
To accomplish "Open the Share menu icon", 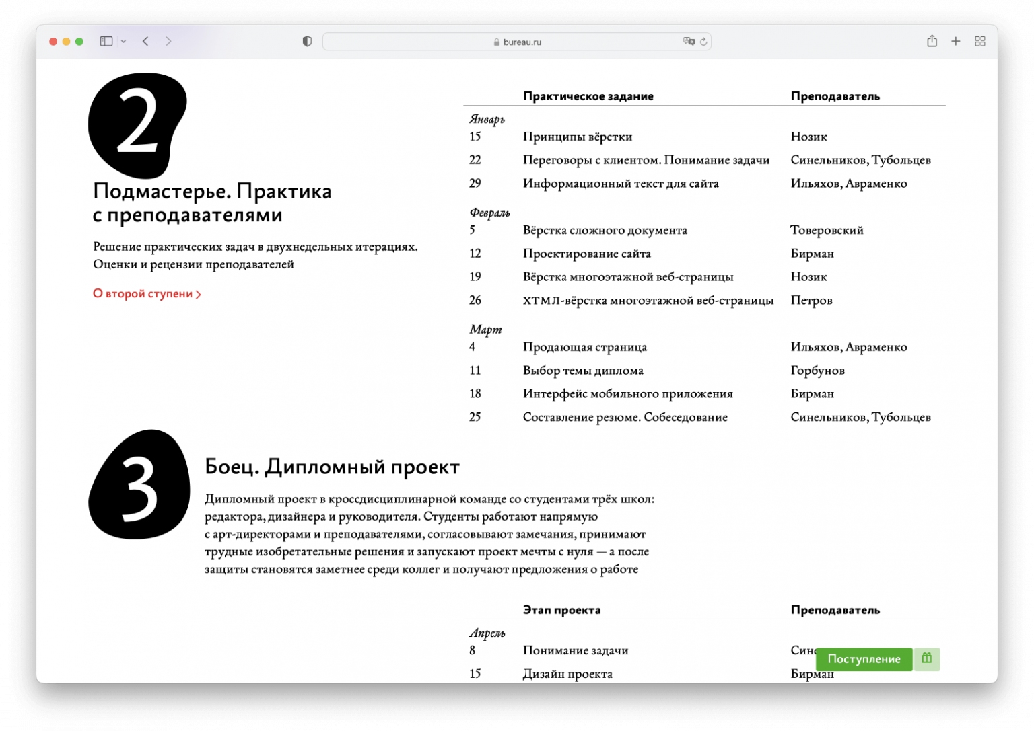I will click(932, 41).
